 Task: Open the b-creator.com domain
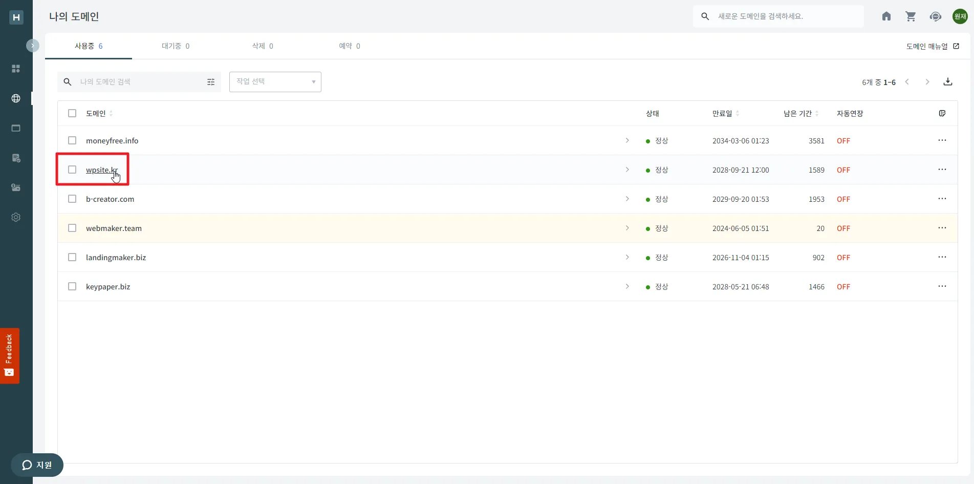(110, 199)
